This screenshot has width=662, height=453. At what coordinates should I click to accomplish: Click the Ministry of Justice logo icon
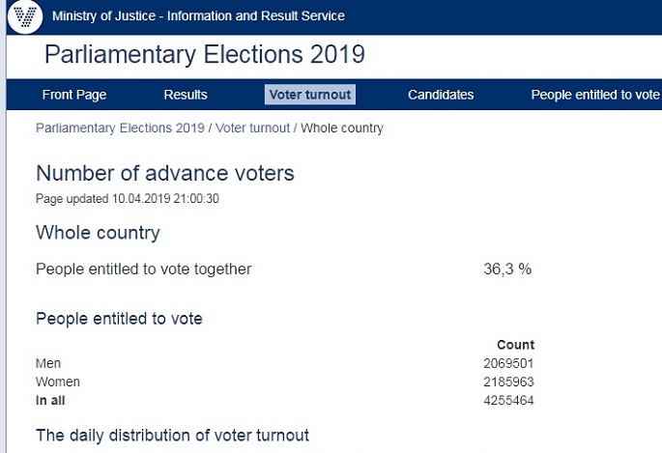24,16
